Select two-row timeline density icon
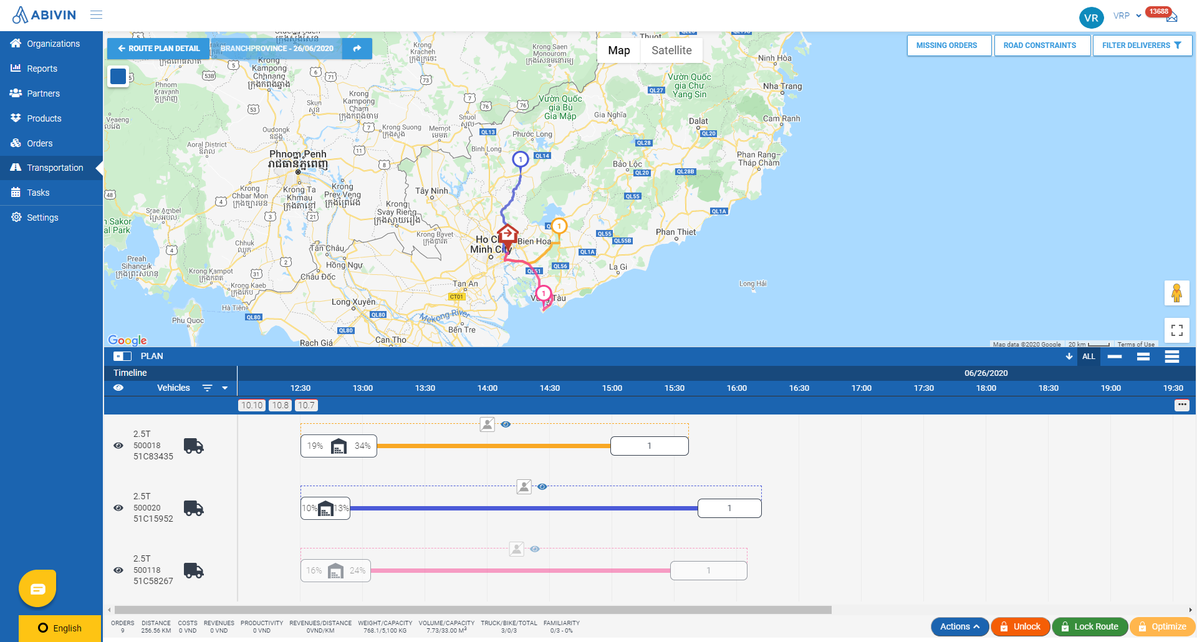This screenshot has height=642, width=1197. pos(1143,357)
